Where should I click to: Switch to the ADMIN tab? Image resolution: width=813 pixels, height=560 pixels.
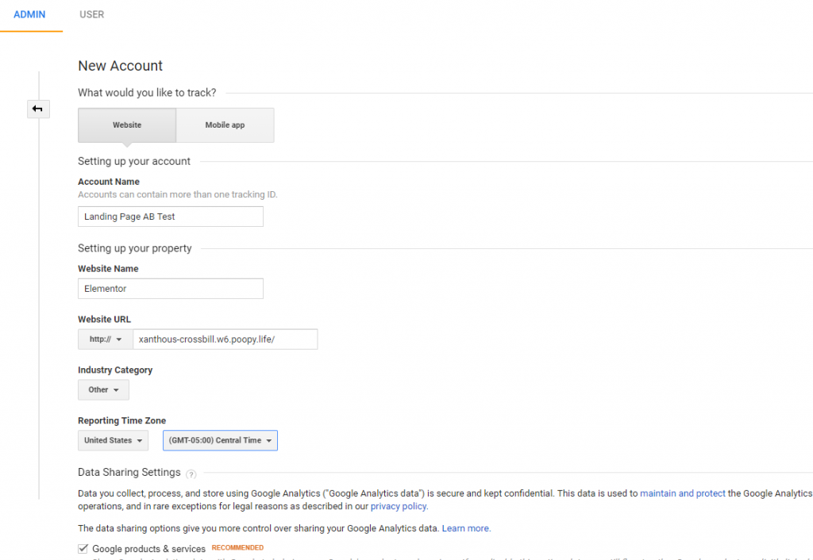coord(30,14)
